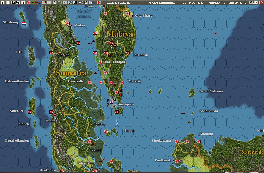Viewport: 264px width, 173px height.
Task: Click the Palembang city label
Action: [x=86, y=163]
